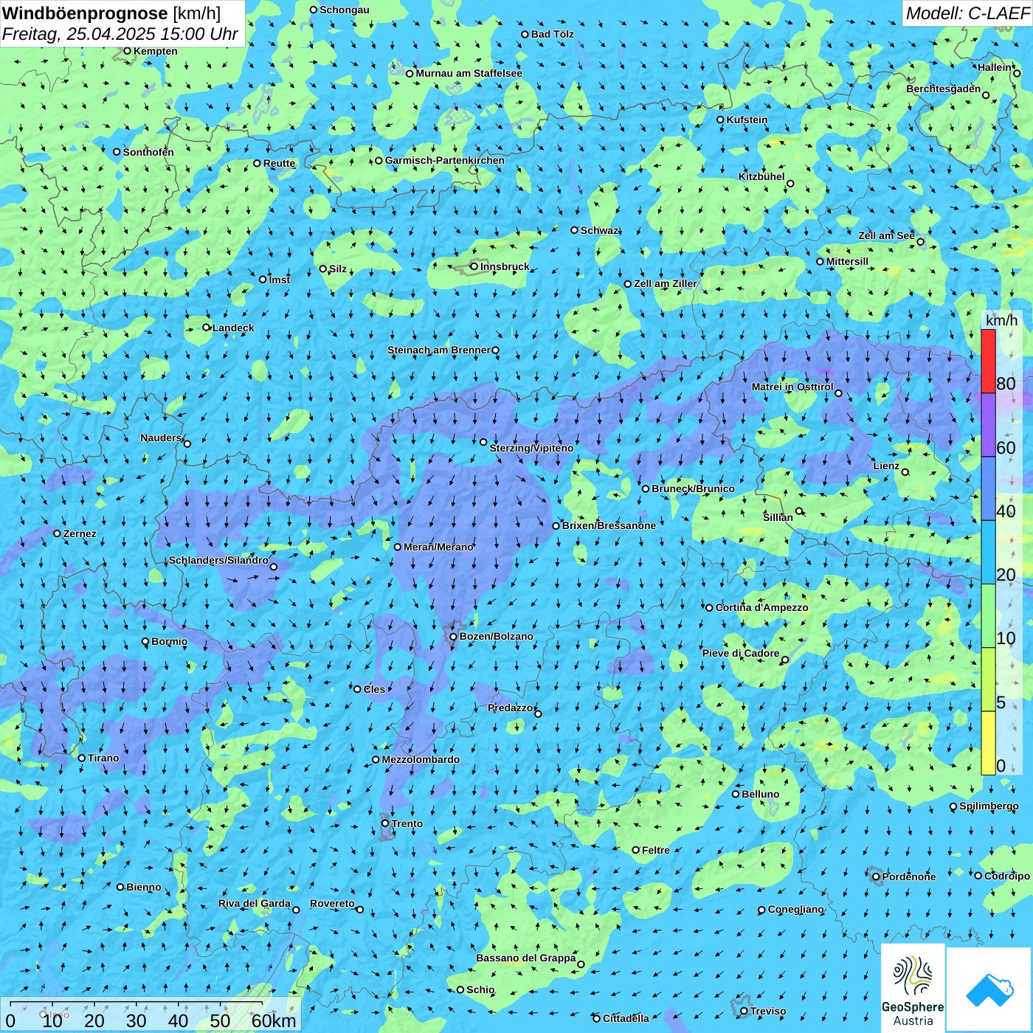Click the Mittersill city label
The height and width of the screenshot is (1033, 1033).
[847, 262]
